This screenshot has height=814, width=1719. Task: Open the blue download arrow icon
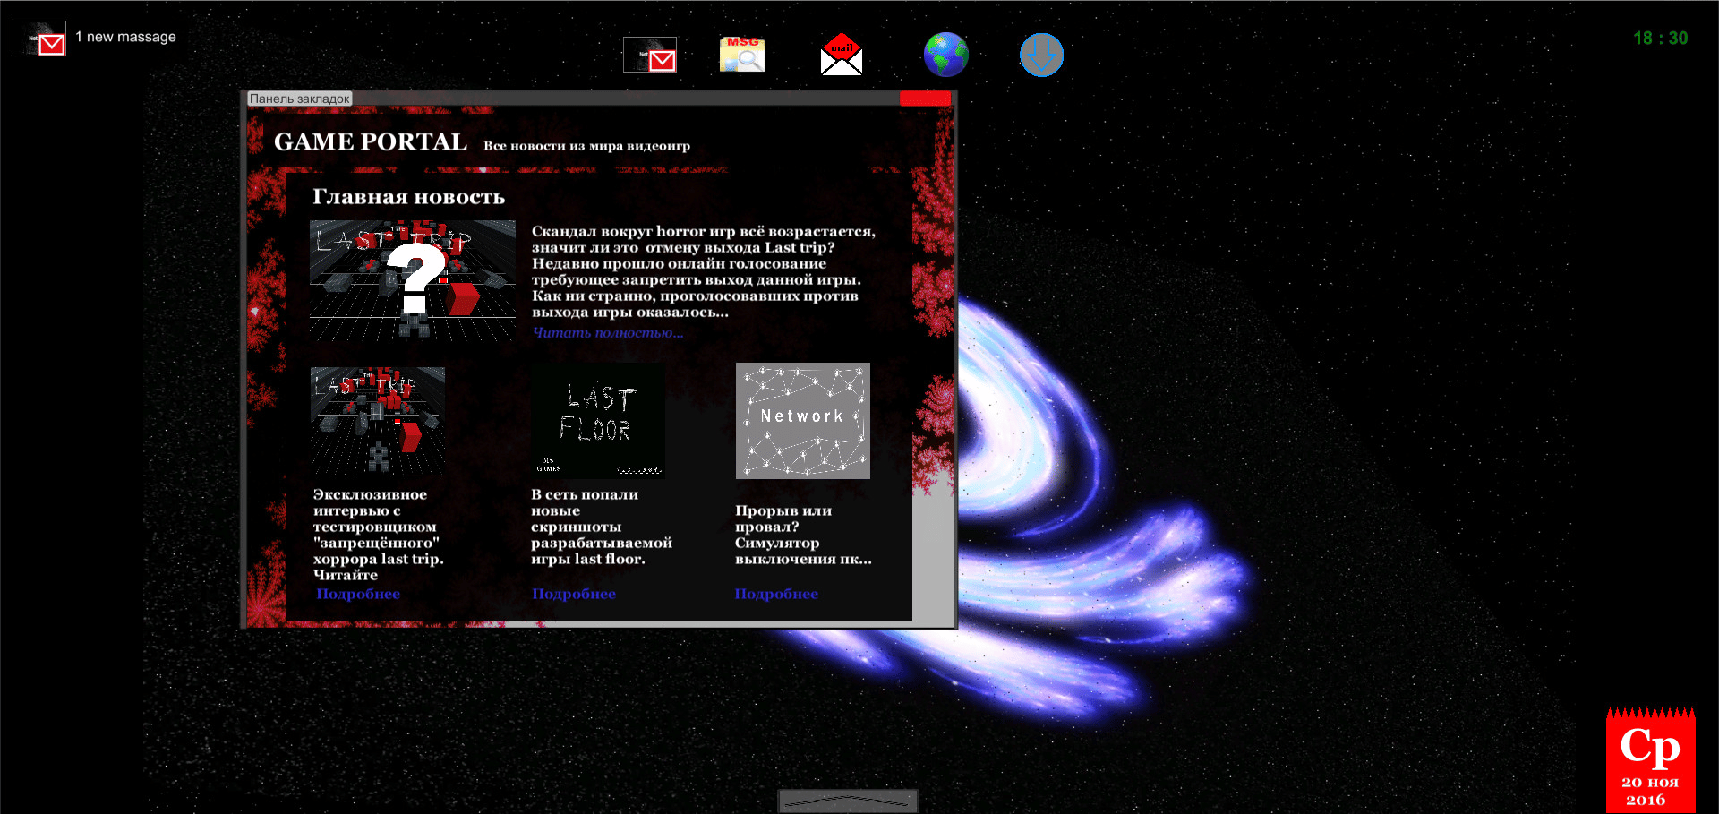coord(1041,56)
